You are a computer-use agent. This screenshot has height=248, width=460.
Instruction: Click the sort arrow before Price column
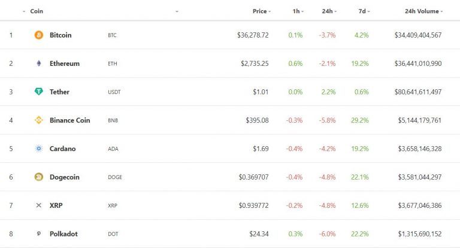click(x=177, y=11)
